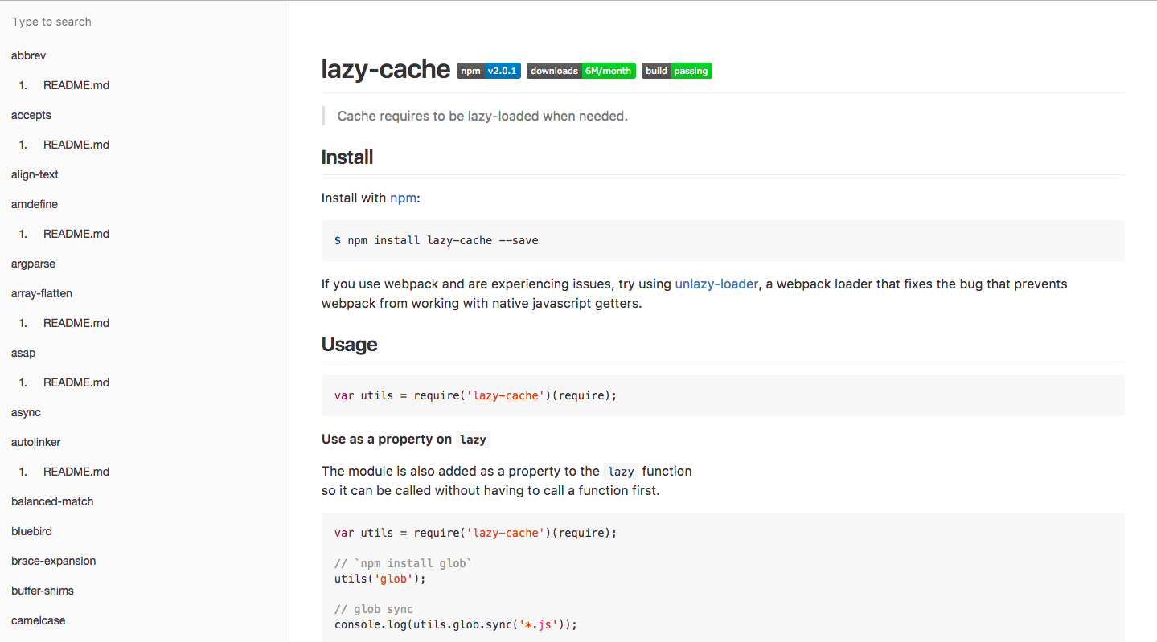Screen dimensions: 1157x642
Task: Select camelcase in the sidebar
Action: pyautogui.click(x=39, y=620)
